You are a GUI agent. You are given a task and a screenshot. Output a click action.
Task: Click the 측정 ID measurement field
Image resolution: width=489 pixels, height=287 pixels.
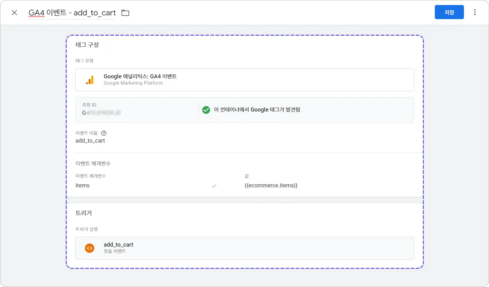coord(137,110)
